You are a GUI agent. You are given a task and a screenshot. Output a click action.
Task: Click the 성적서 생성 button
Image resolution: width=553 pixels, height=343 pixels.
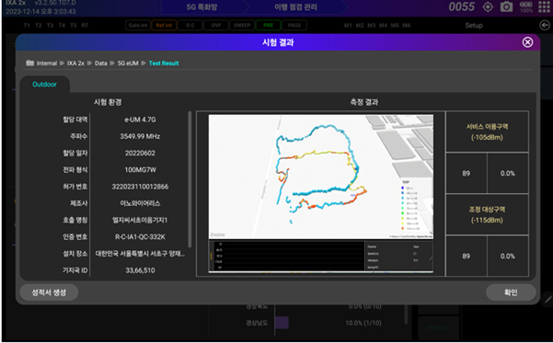49,292
